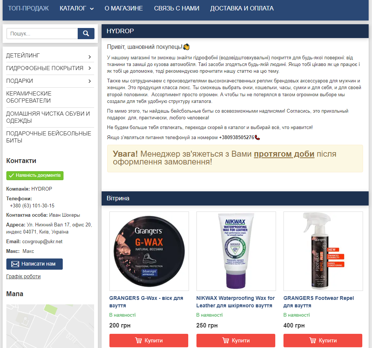Click the map preview under Мапа
Image resolution: width=372 pixels, height=348 pixels.
pyautogui.click(x=50, y=326)
